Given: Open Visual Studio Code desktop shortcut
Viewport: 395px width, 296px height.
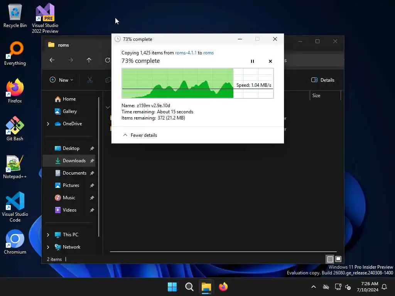Looking at the screenshot, I should (15, 207).
